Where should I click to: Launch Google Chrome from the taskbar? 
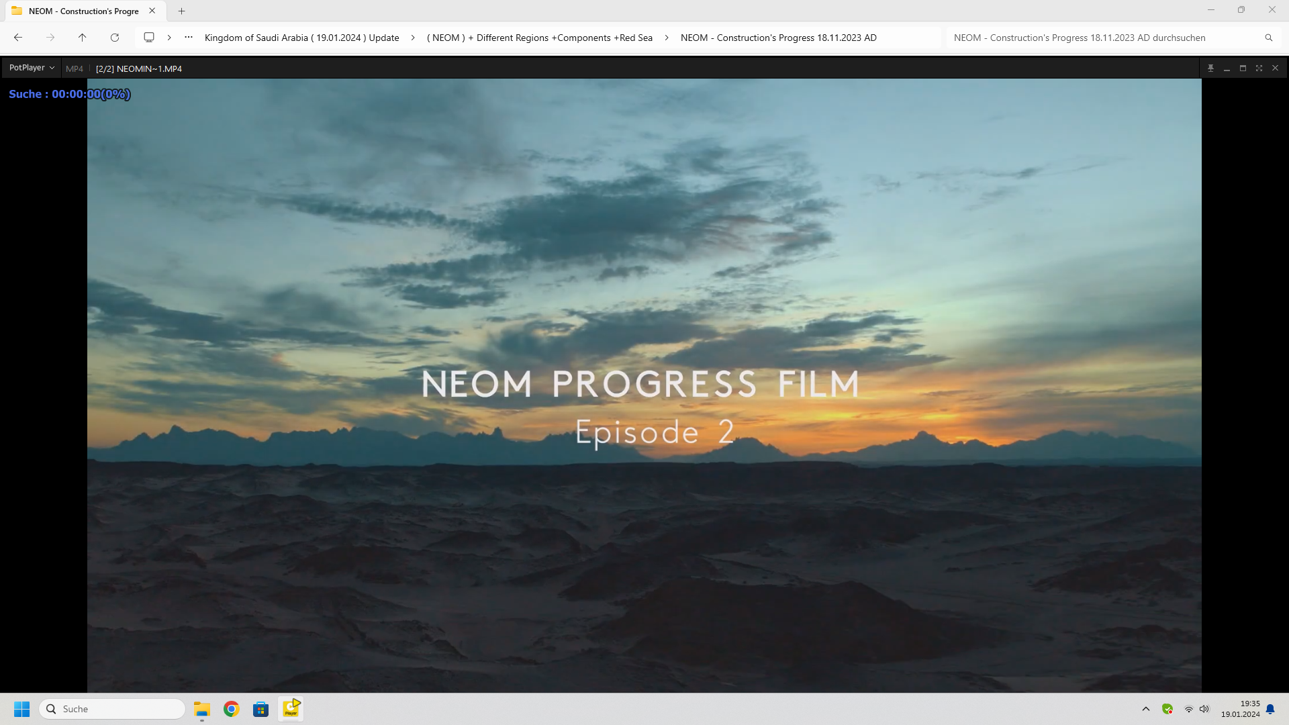click(232, 709)
